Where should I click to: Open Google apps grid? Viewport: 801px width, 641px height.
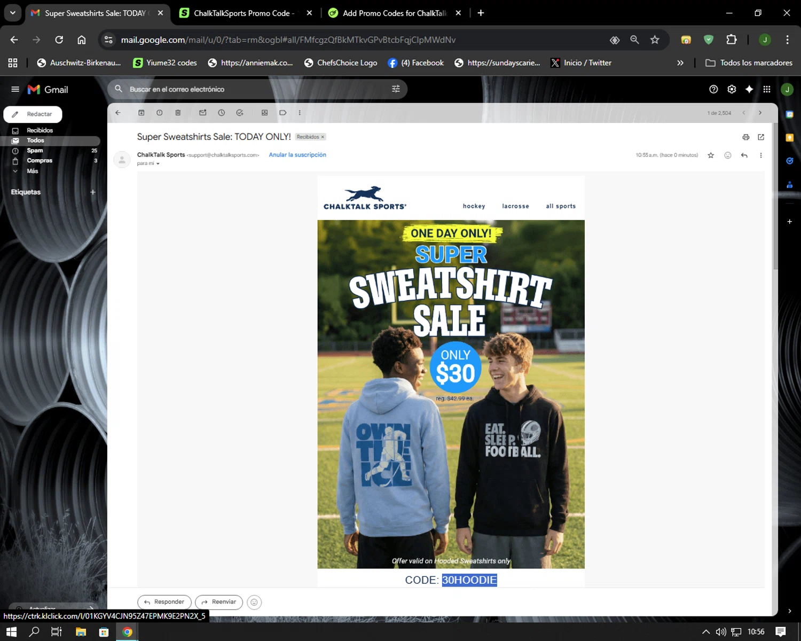coord(767,89)
